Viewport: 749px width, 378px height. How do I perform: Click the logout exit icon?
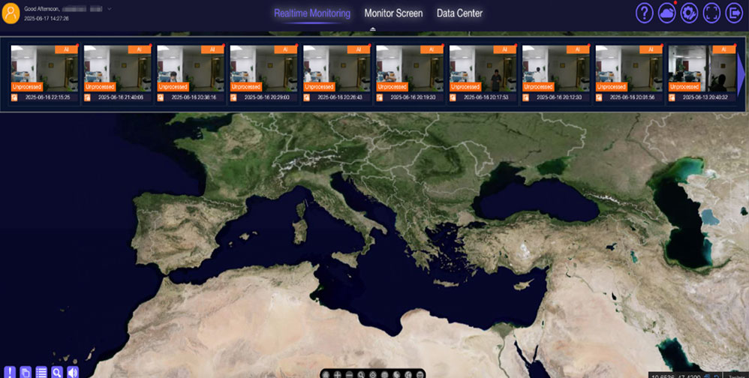[733, 13]
